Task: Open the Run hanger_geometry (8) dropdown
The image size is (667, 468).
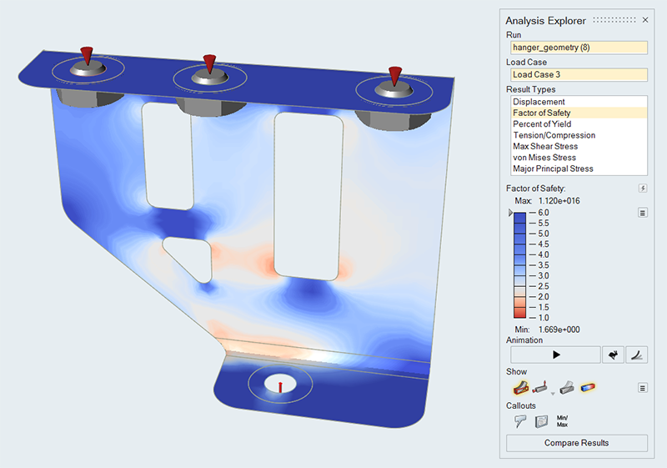Action: pyautogui.click(x=576, y=48)
